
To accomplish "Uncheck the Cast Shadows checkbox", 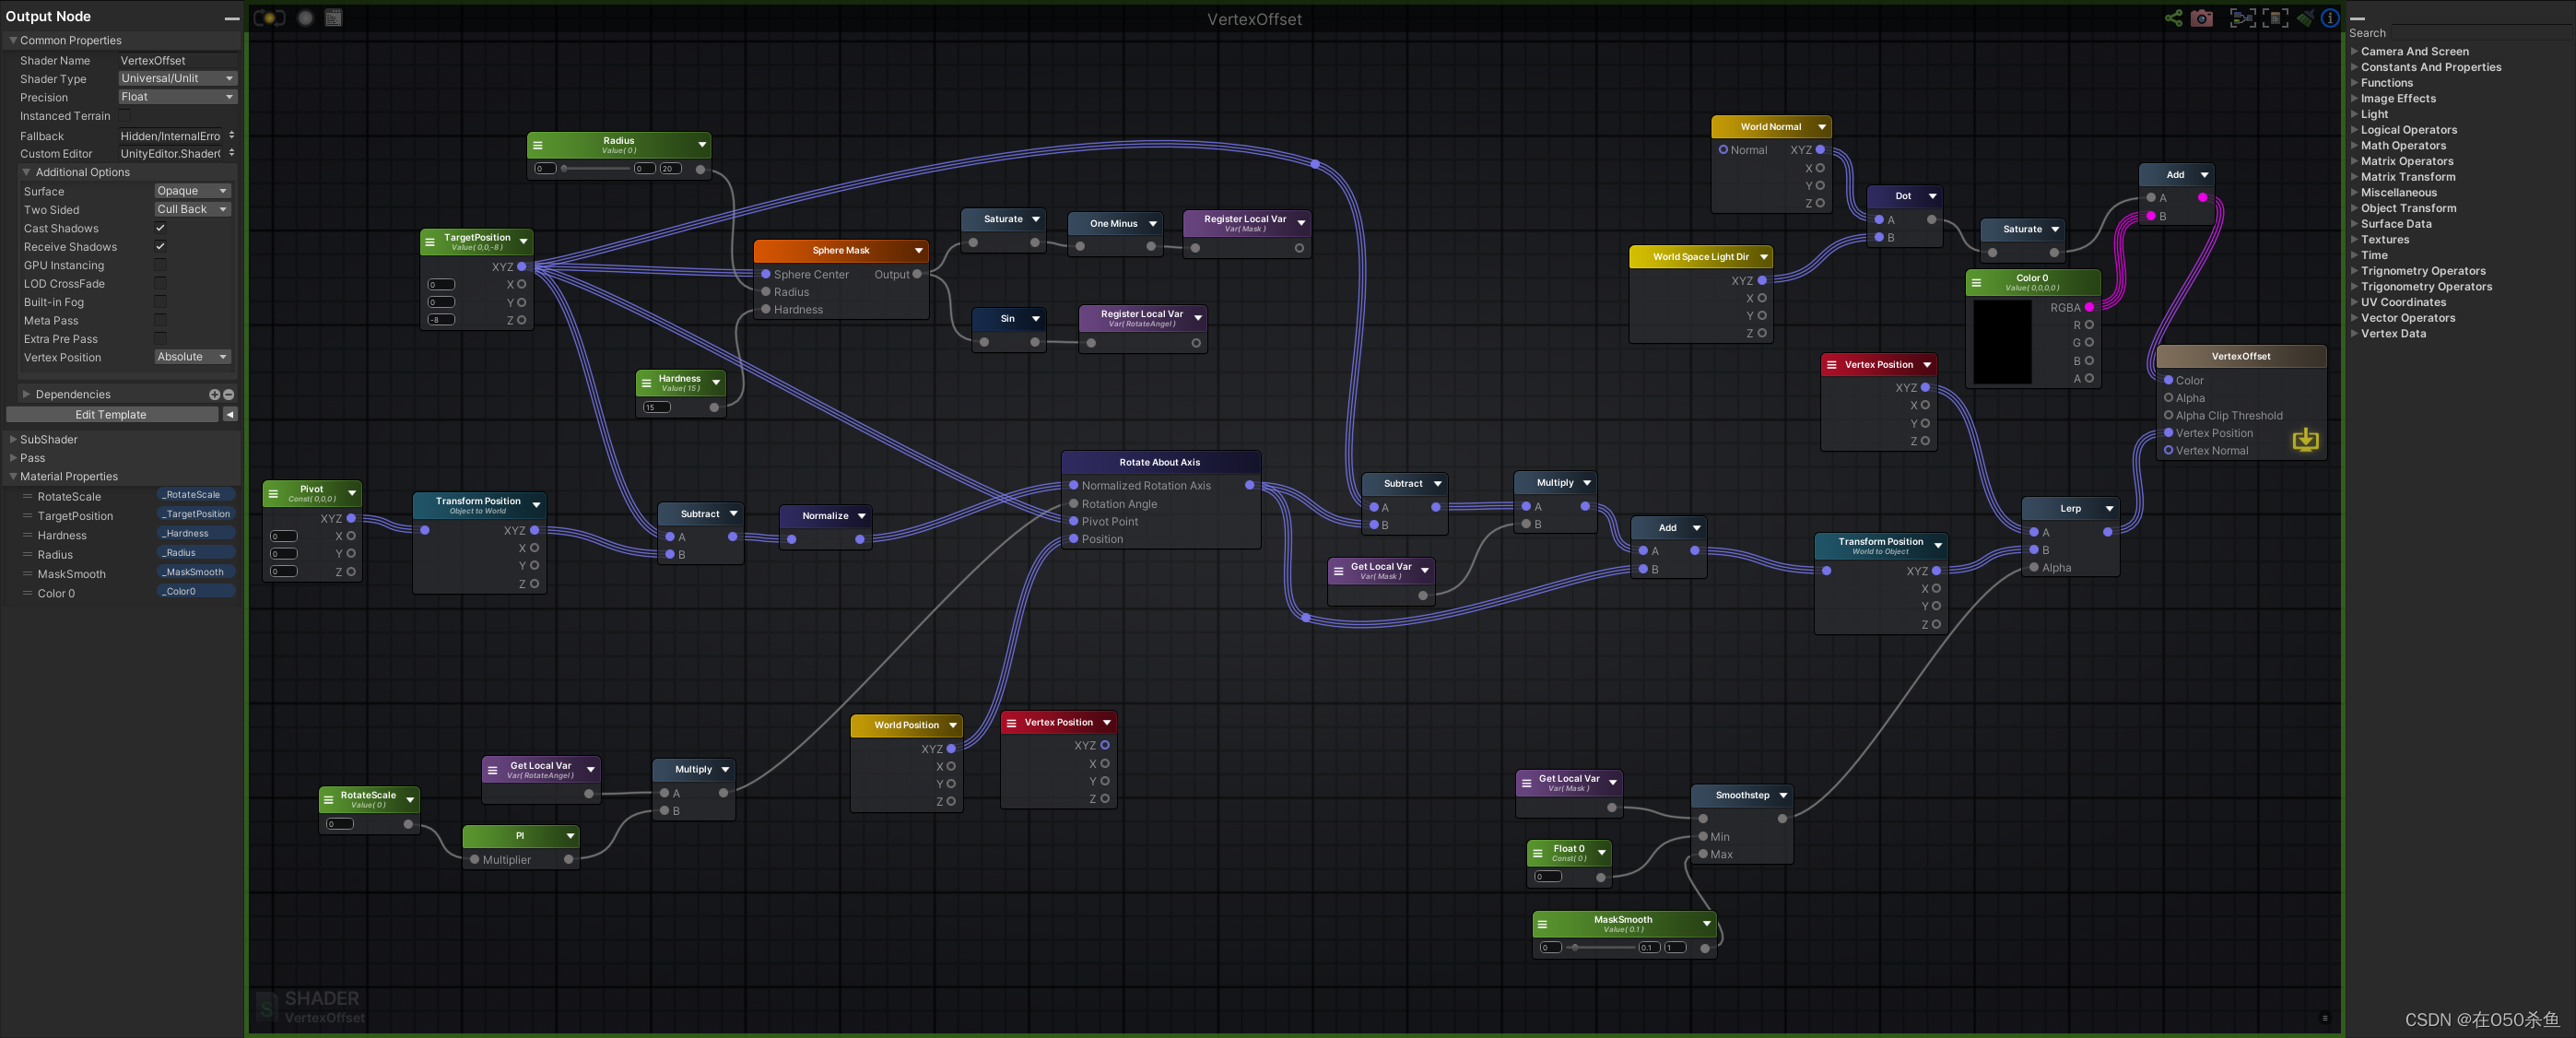I will click(160, 228).
